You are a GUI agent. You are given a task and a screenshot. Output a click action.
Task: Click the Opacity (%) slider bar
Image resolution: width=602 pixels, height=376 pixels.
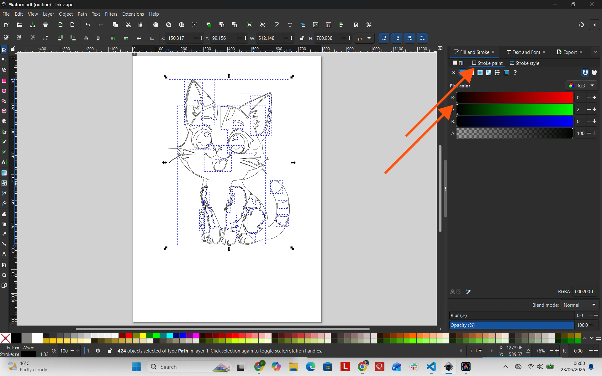(x=511, y=325)
